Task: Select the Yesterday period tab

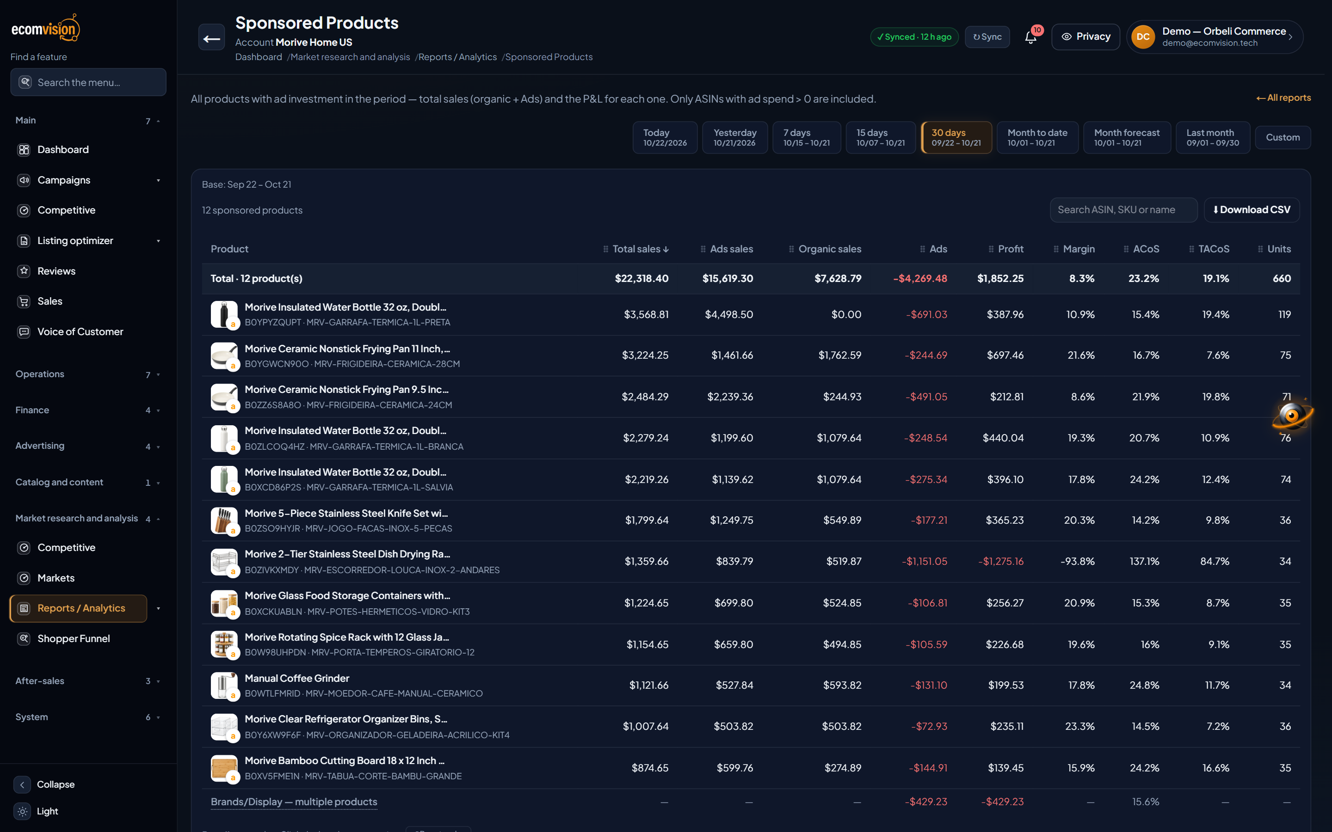Action: click(735, 138)
